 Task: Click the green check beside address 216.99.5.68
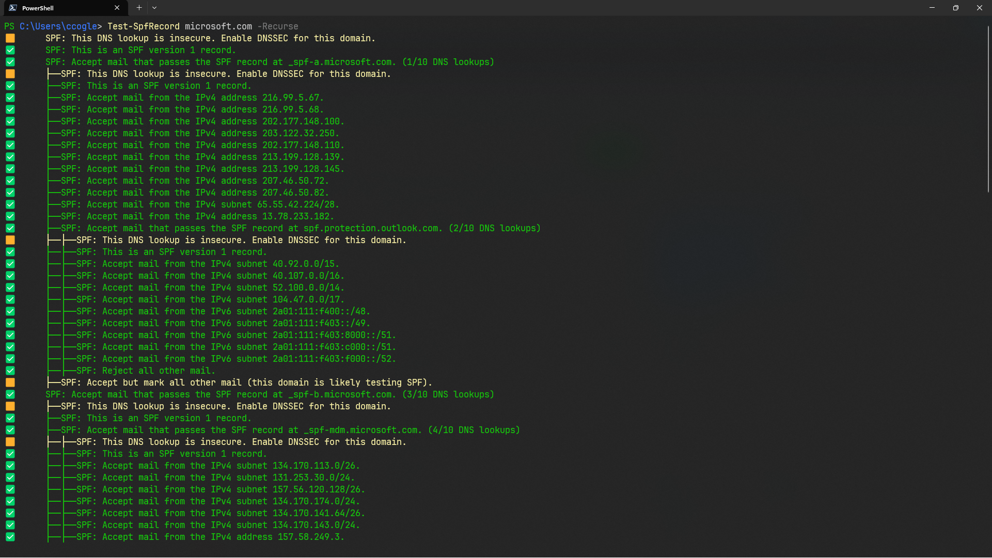click(10, 109)
